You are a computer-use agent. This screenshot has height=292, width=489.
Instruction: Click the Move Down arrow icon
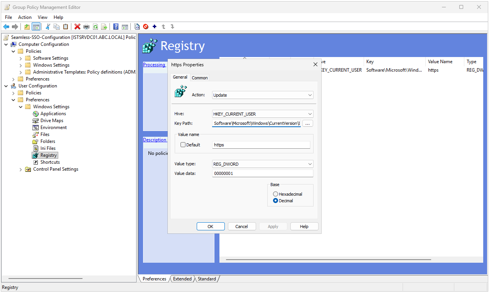coord(172,27)
